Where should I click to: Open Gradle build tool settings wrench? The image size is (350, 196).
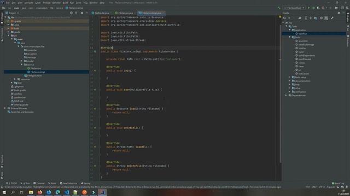[x=332, y=18]
